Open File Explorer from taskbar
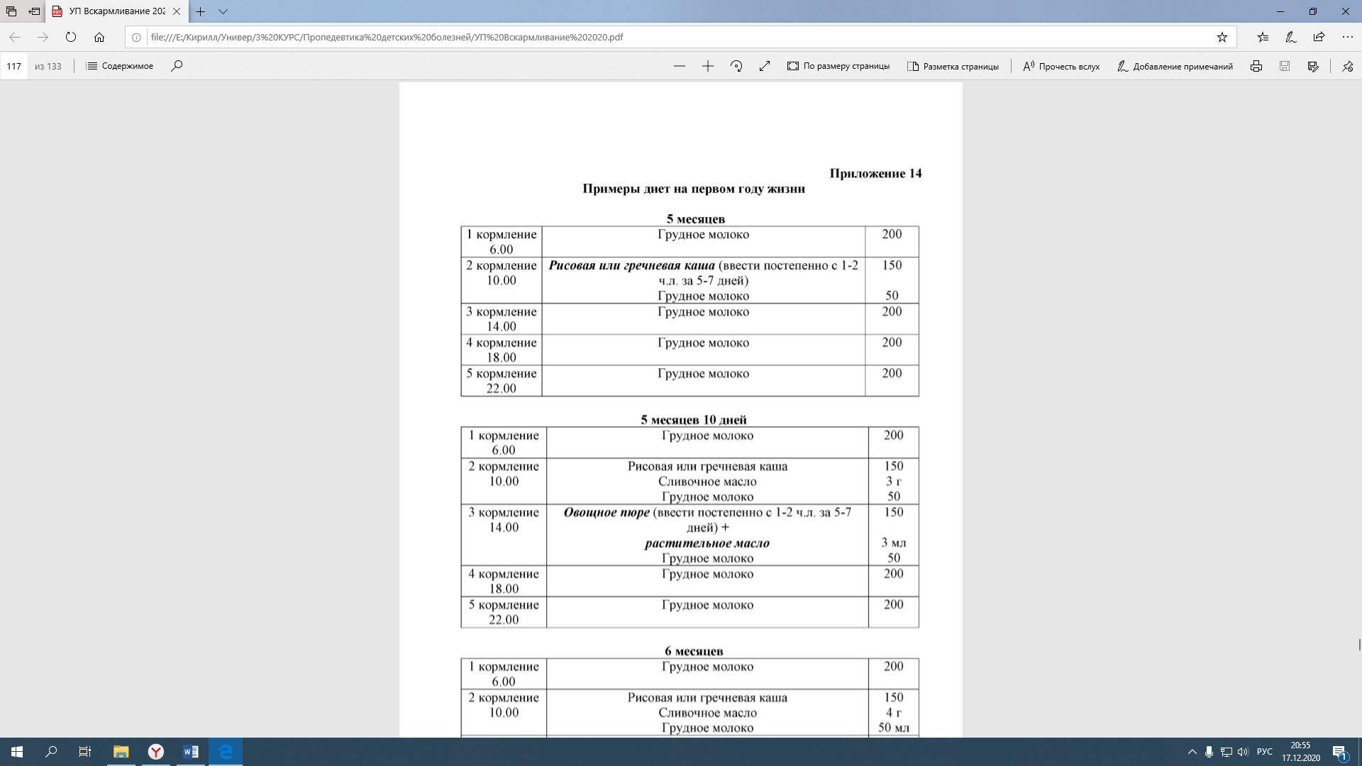Viewport: 1362px width, 766px height. pyautogui.click(x=121, y=752)
